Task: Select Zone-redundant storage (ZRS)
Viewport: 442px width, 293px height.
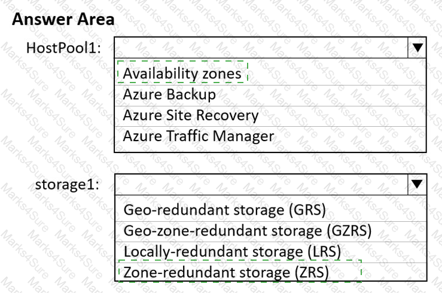Action: click(x=226, y=273)
